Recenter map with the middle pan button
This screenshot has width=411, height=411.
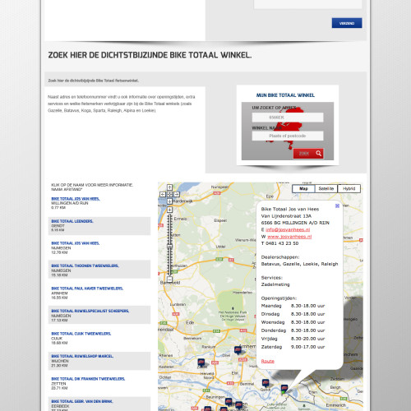click(169, 194)
